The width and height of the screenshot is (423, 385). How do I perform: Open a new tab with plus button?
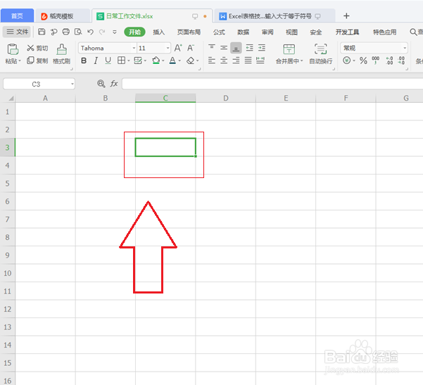346,16
